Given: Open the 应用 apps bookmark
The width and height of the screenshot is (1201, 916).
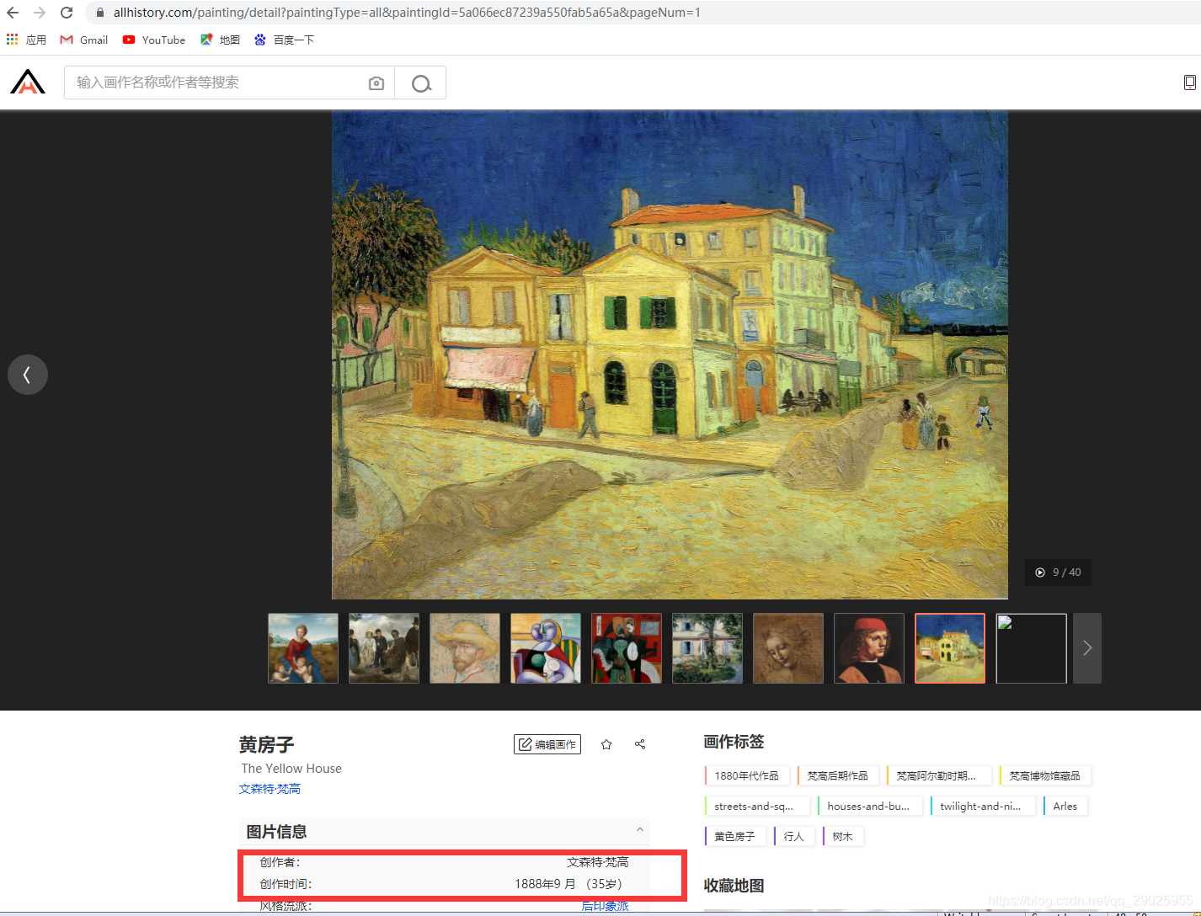Looking at the screenshot, I should 26,40.
